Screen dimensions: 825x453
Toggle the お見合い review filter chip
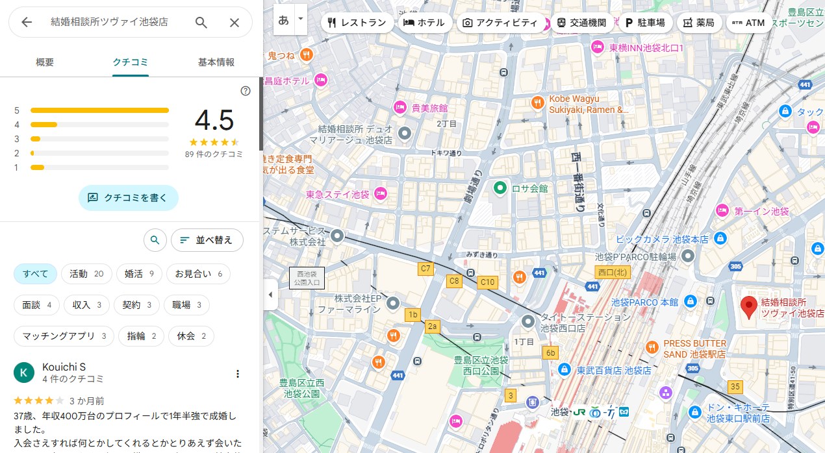click(x=198, y=274)
